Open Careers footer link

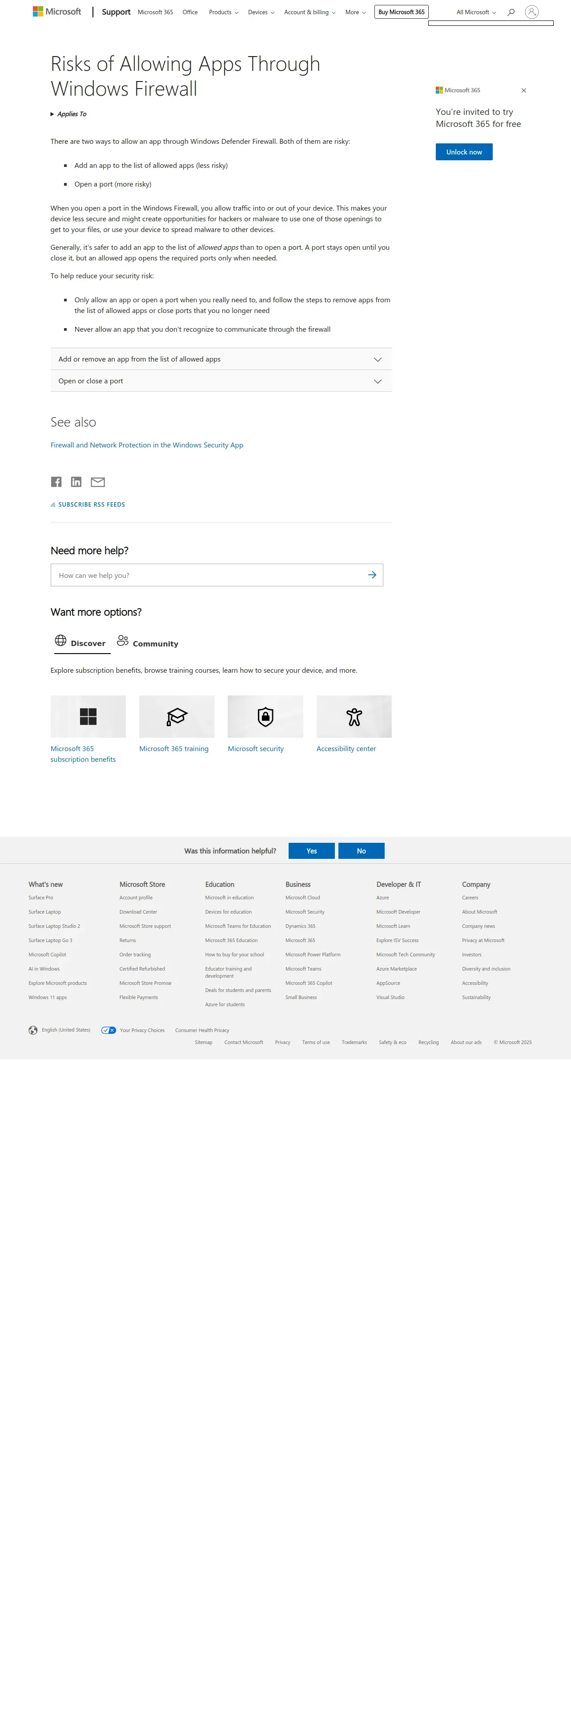pos(470,898)
